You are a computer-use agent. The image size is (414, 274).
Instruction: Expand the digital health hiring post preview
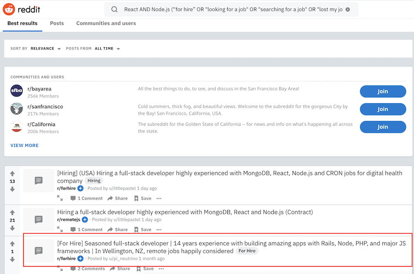[60, 198]
